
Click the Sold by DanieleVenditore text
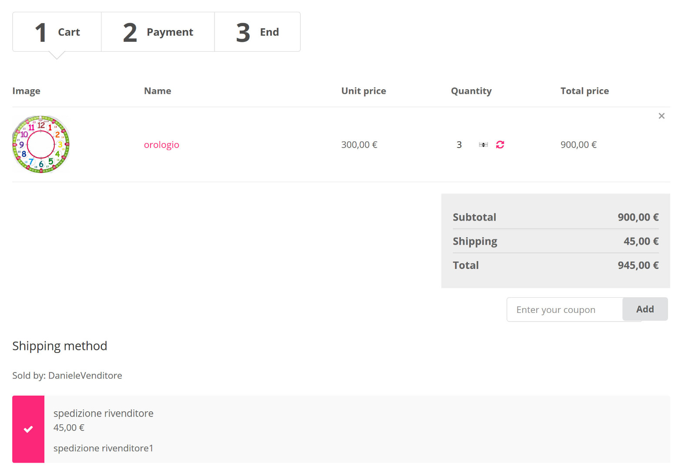click(x=67, y=376)
